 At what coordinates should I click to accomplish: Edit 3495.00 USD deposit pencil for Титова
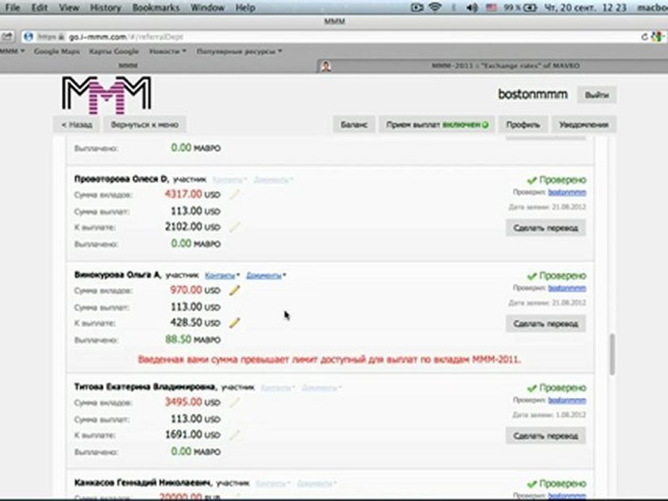[234, 403]
